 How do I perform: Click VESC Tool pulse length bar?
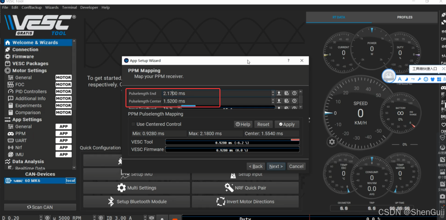pos(232,142)
